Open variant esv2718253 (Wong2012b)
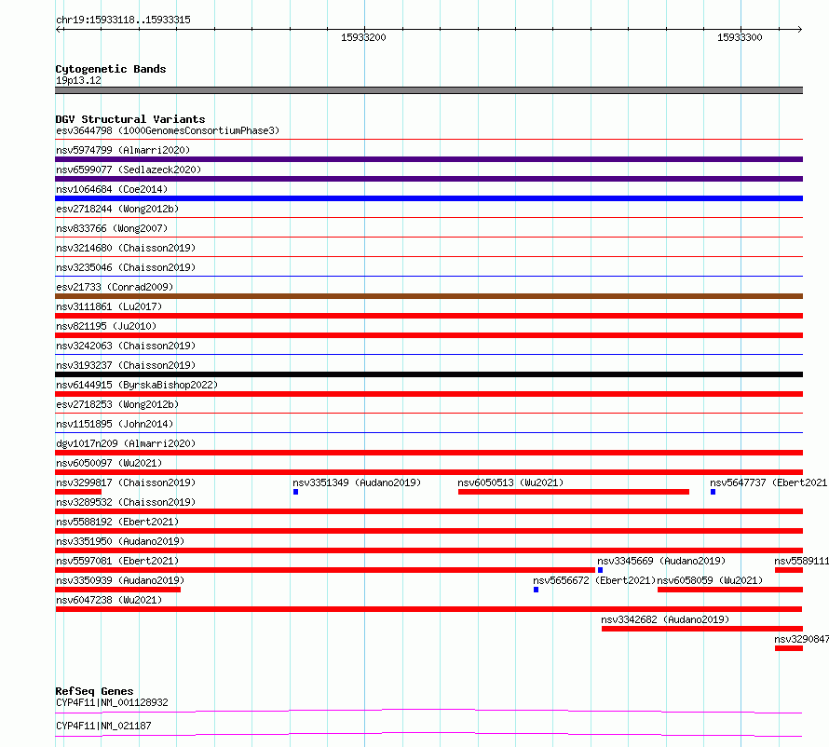The height and width of the screenshot is (747, 829). pos(117,404)
